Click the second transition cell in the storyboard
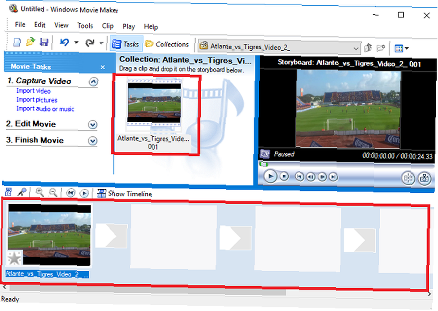 pyautogui.click(x=236, y=238)
